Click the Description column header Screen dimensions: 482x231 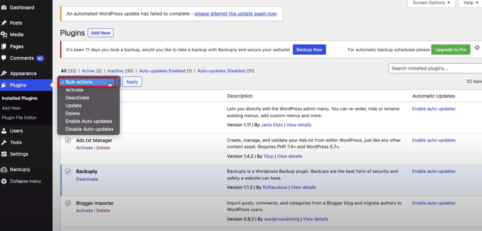coord(240,96)
